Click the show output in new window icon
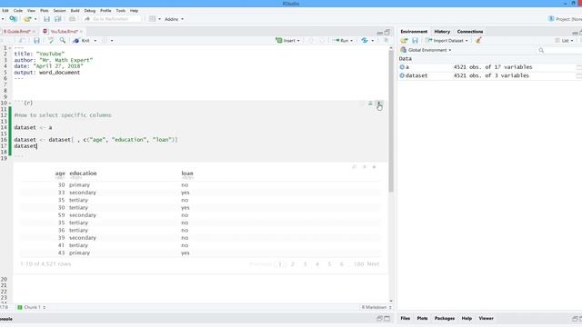The width and height of the screenshot is (582, 327). 355,167
